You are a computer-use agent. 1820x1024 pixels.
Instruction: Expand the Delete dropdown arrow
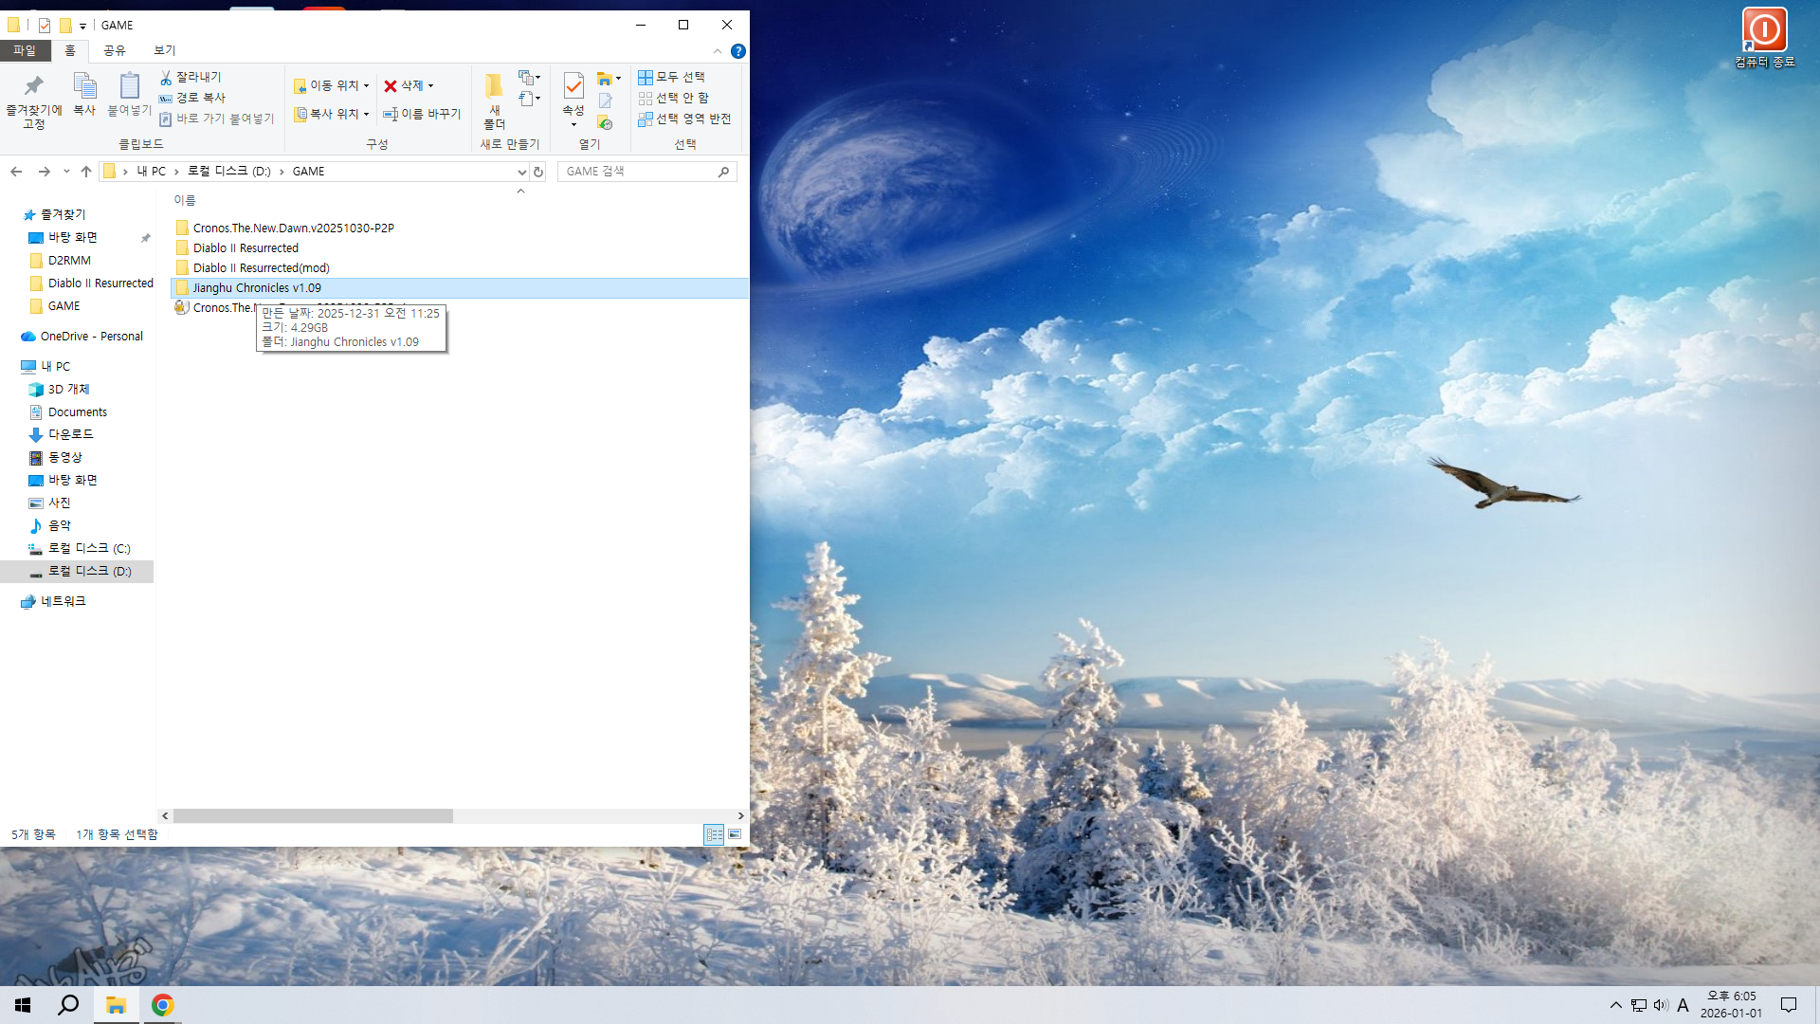431,86
